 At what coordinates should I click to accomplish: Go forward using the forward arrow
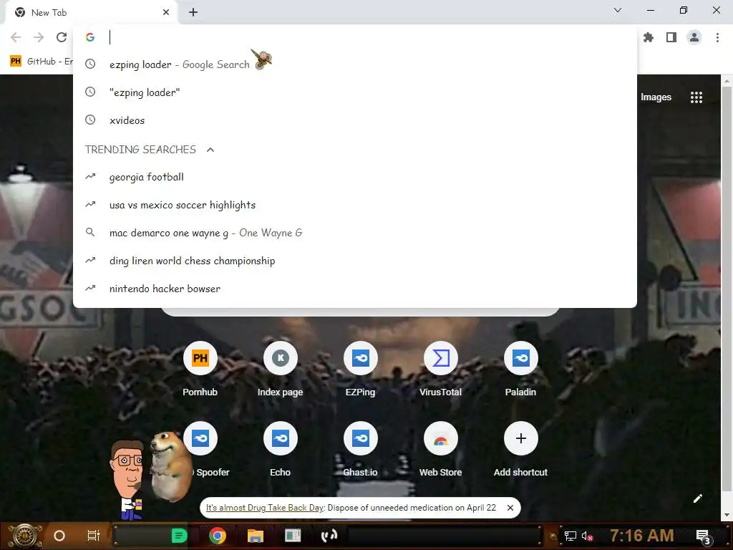pos(39,37)
